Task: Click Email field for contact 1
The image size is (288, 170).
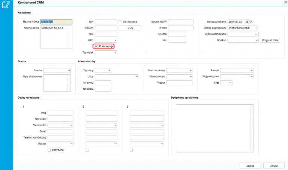Action: pos(60,132)
